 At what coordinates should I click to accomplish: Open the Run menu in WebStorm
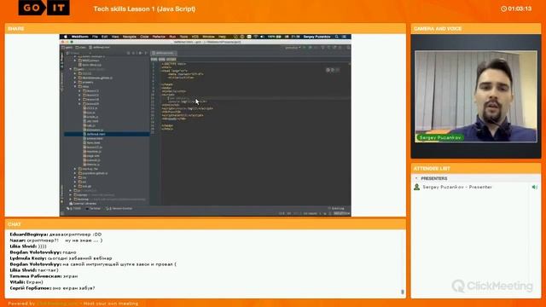point(172,37)
